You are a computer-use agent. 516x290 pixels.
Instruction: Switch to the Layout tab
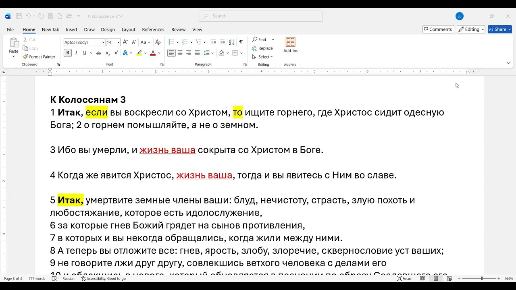[129, 29]
